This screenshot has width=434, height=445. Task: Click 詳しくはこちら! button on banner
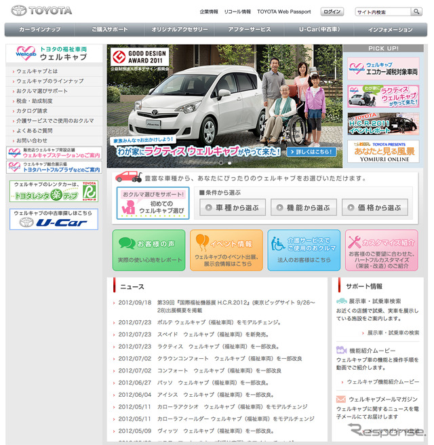coord(311,152)
